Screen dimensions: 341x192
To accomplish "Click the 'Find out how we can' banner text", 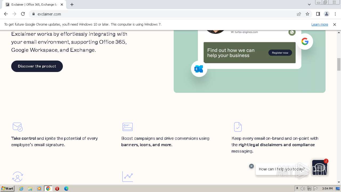I will (x=231, y=50).
